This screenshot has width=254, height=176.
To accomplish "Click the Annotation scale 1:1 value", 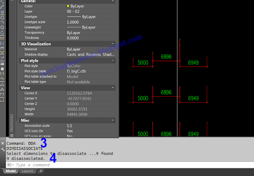I will tap(70, 126).
